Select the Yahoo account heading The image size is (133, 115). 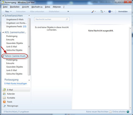[x=16, y=56]
